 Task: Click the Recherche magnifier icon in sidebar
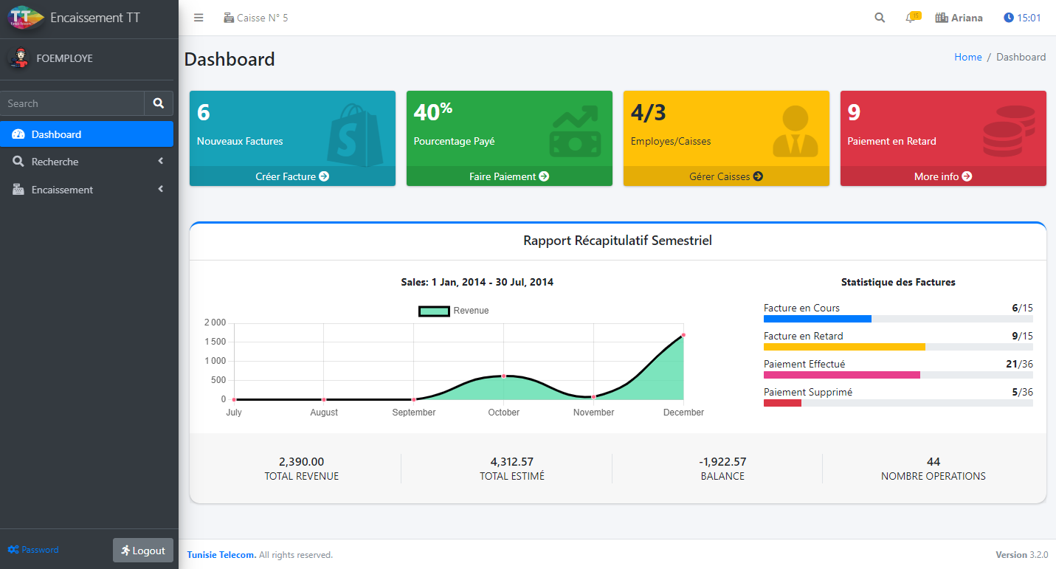18,162
